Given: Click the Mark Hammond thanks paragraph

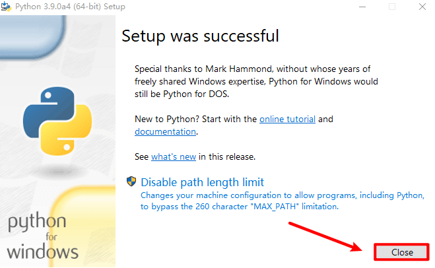Looking at the screenshot, I should pos(256,81).
